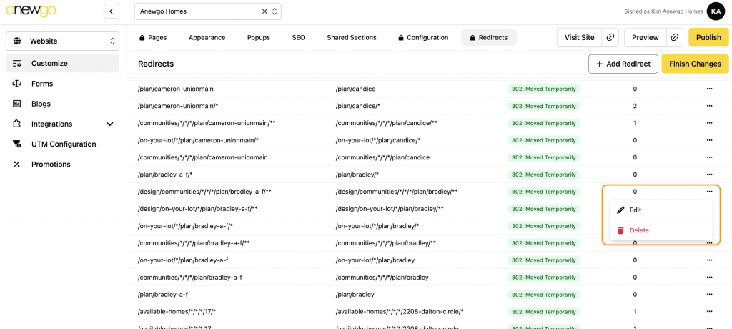Open UTM Configuration in the sidebar
The width and height of the screenshot is (732, 329).
click(x=64, y=144)
